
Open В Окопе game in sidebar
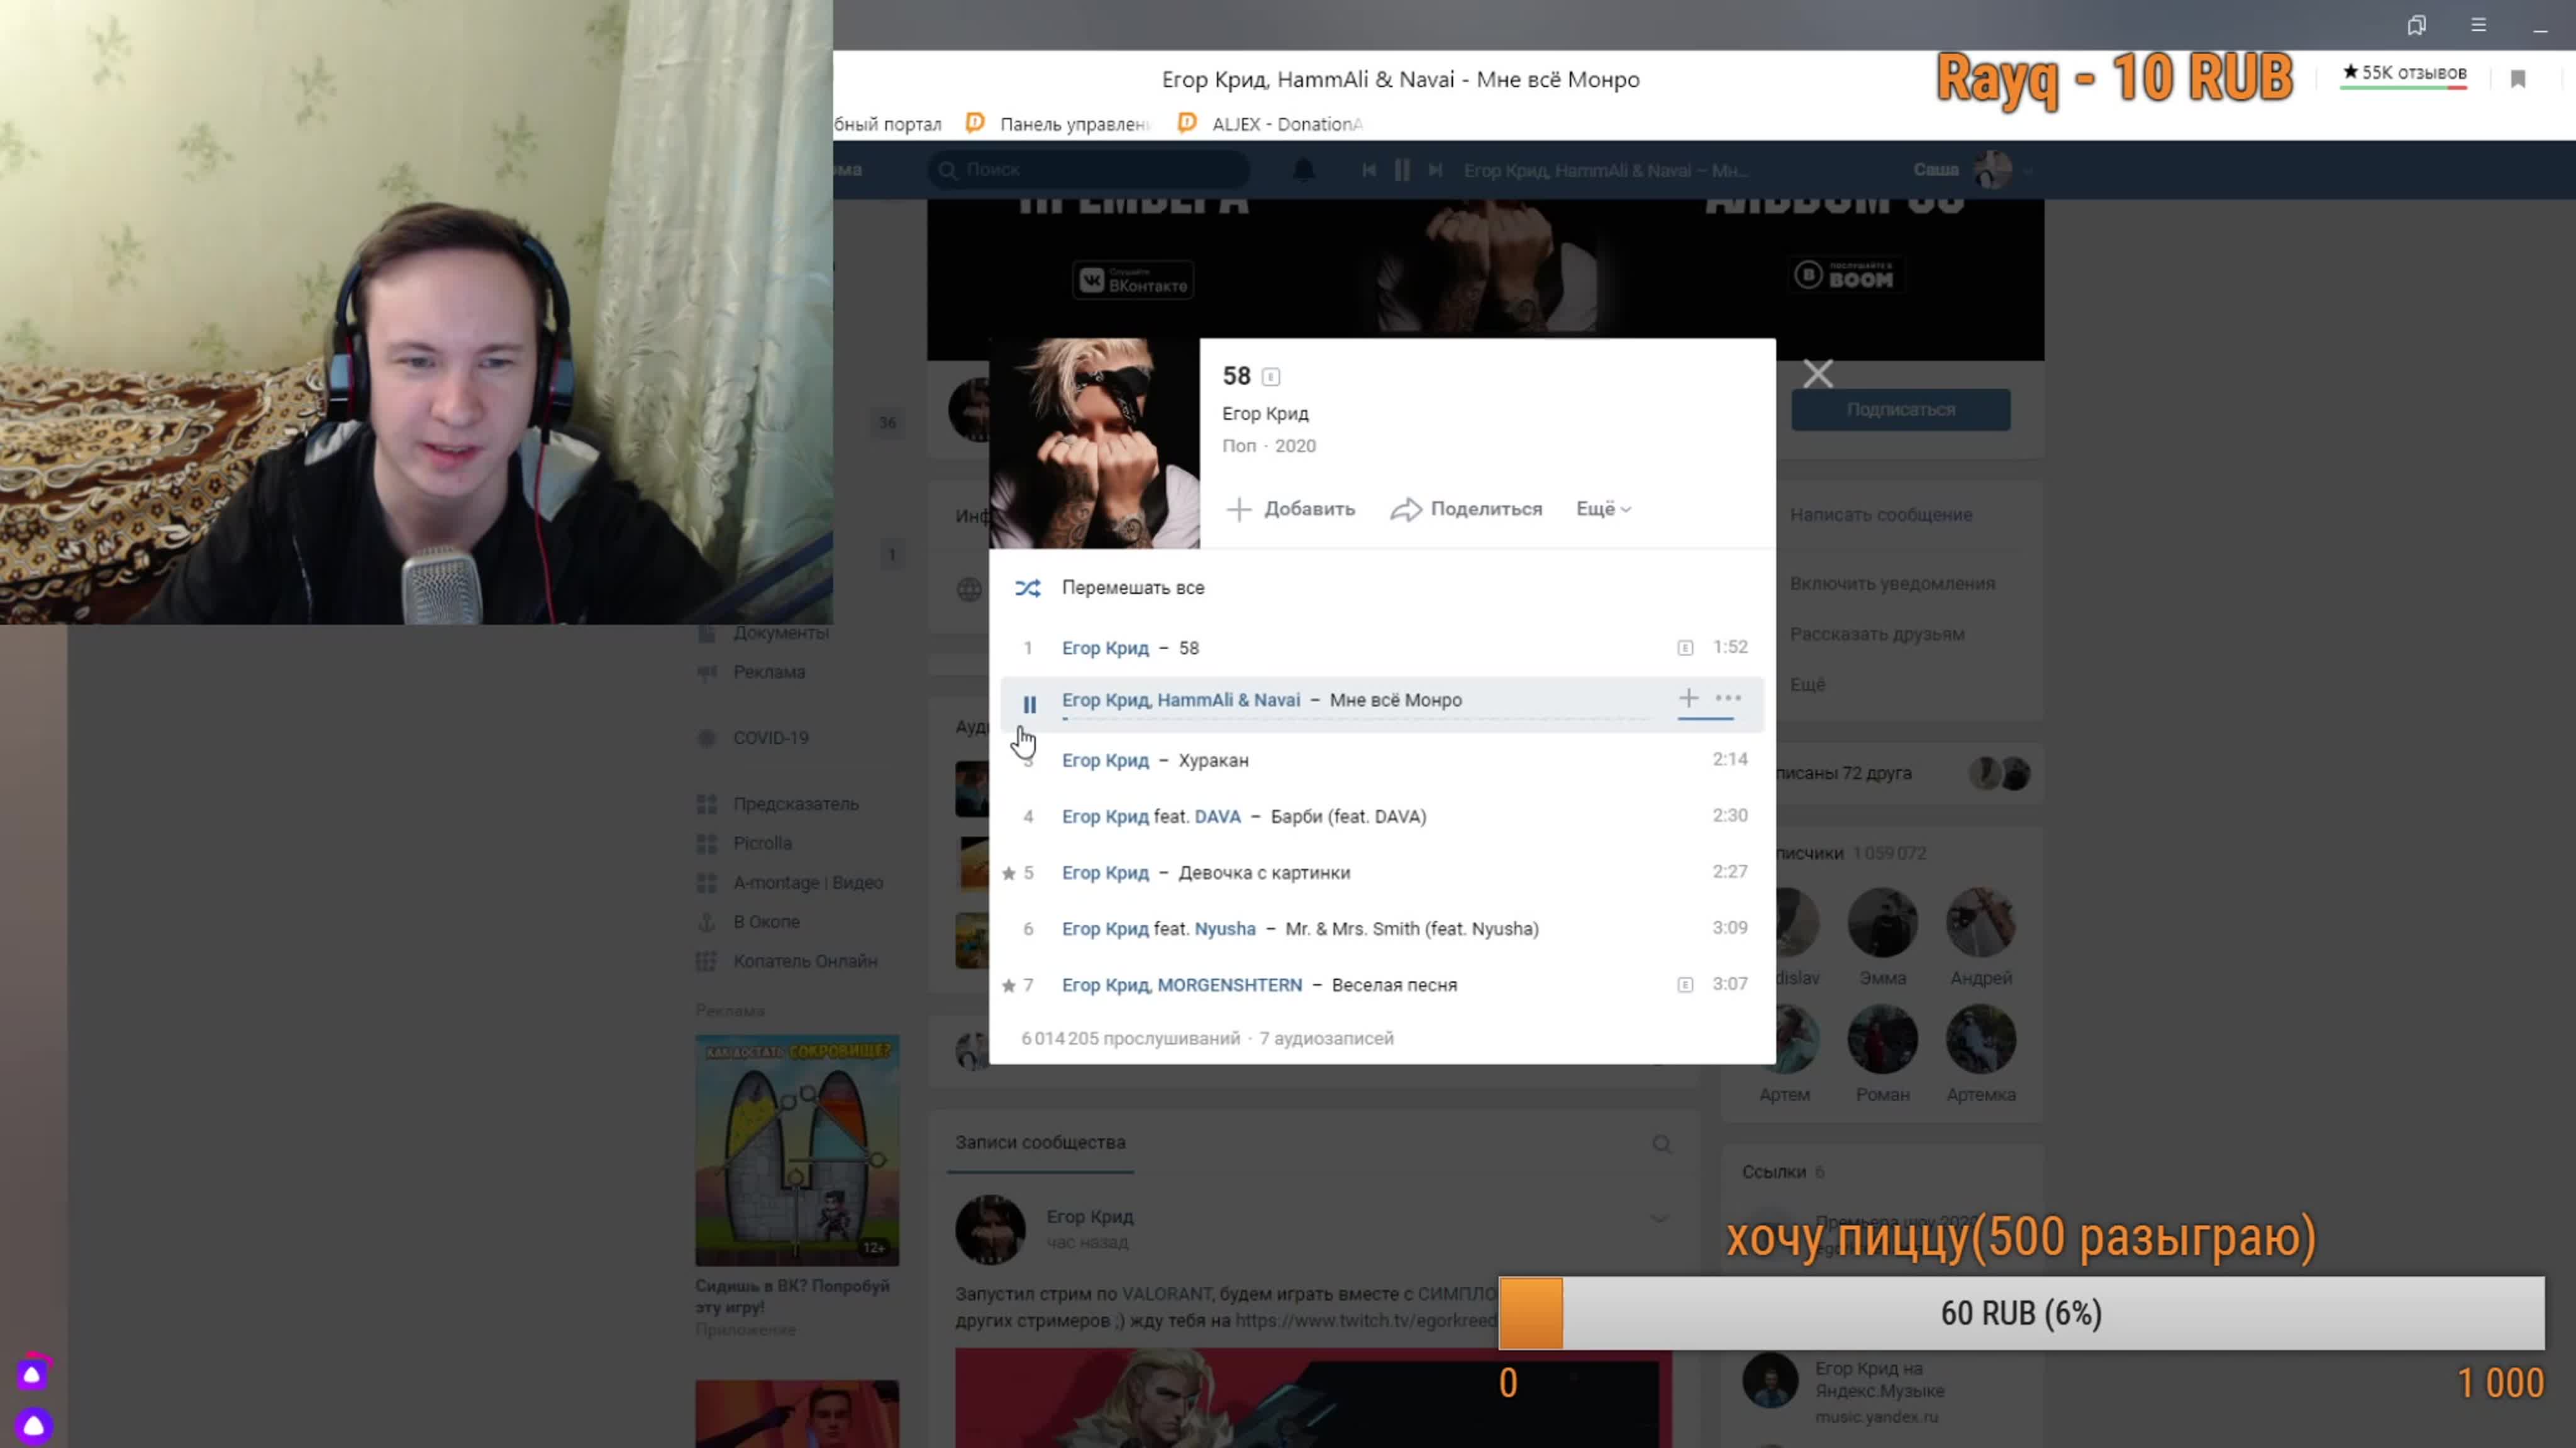(765, 921)
